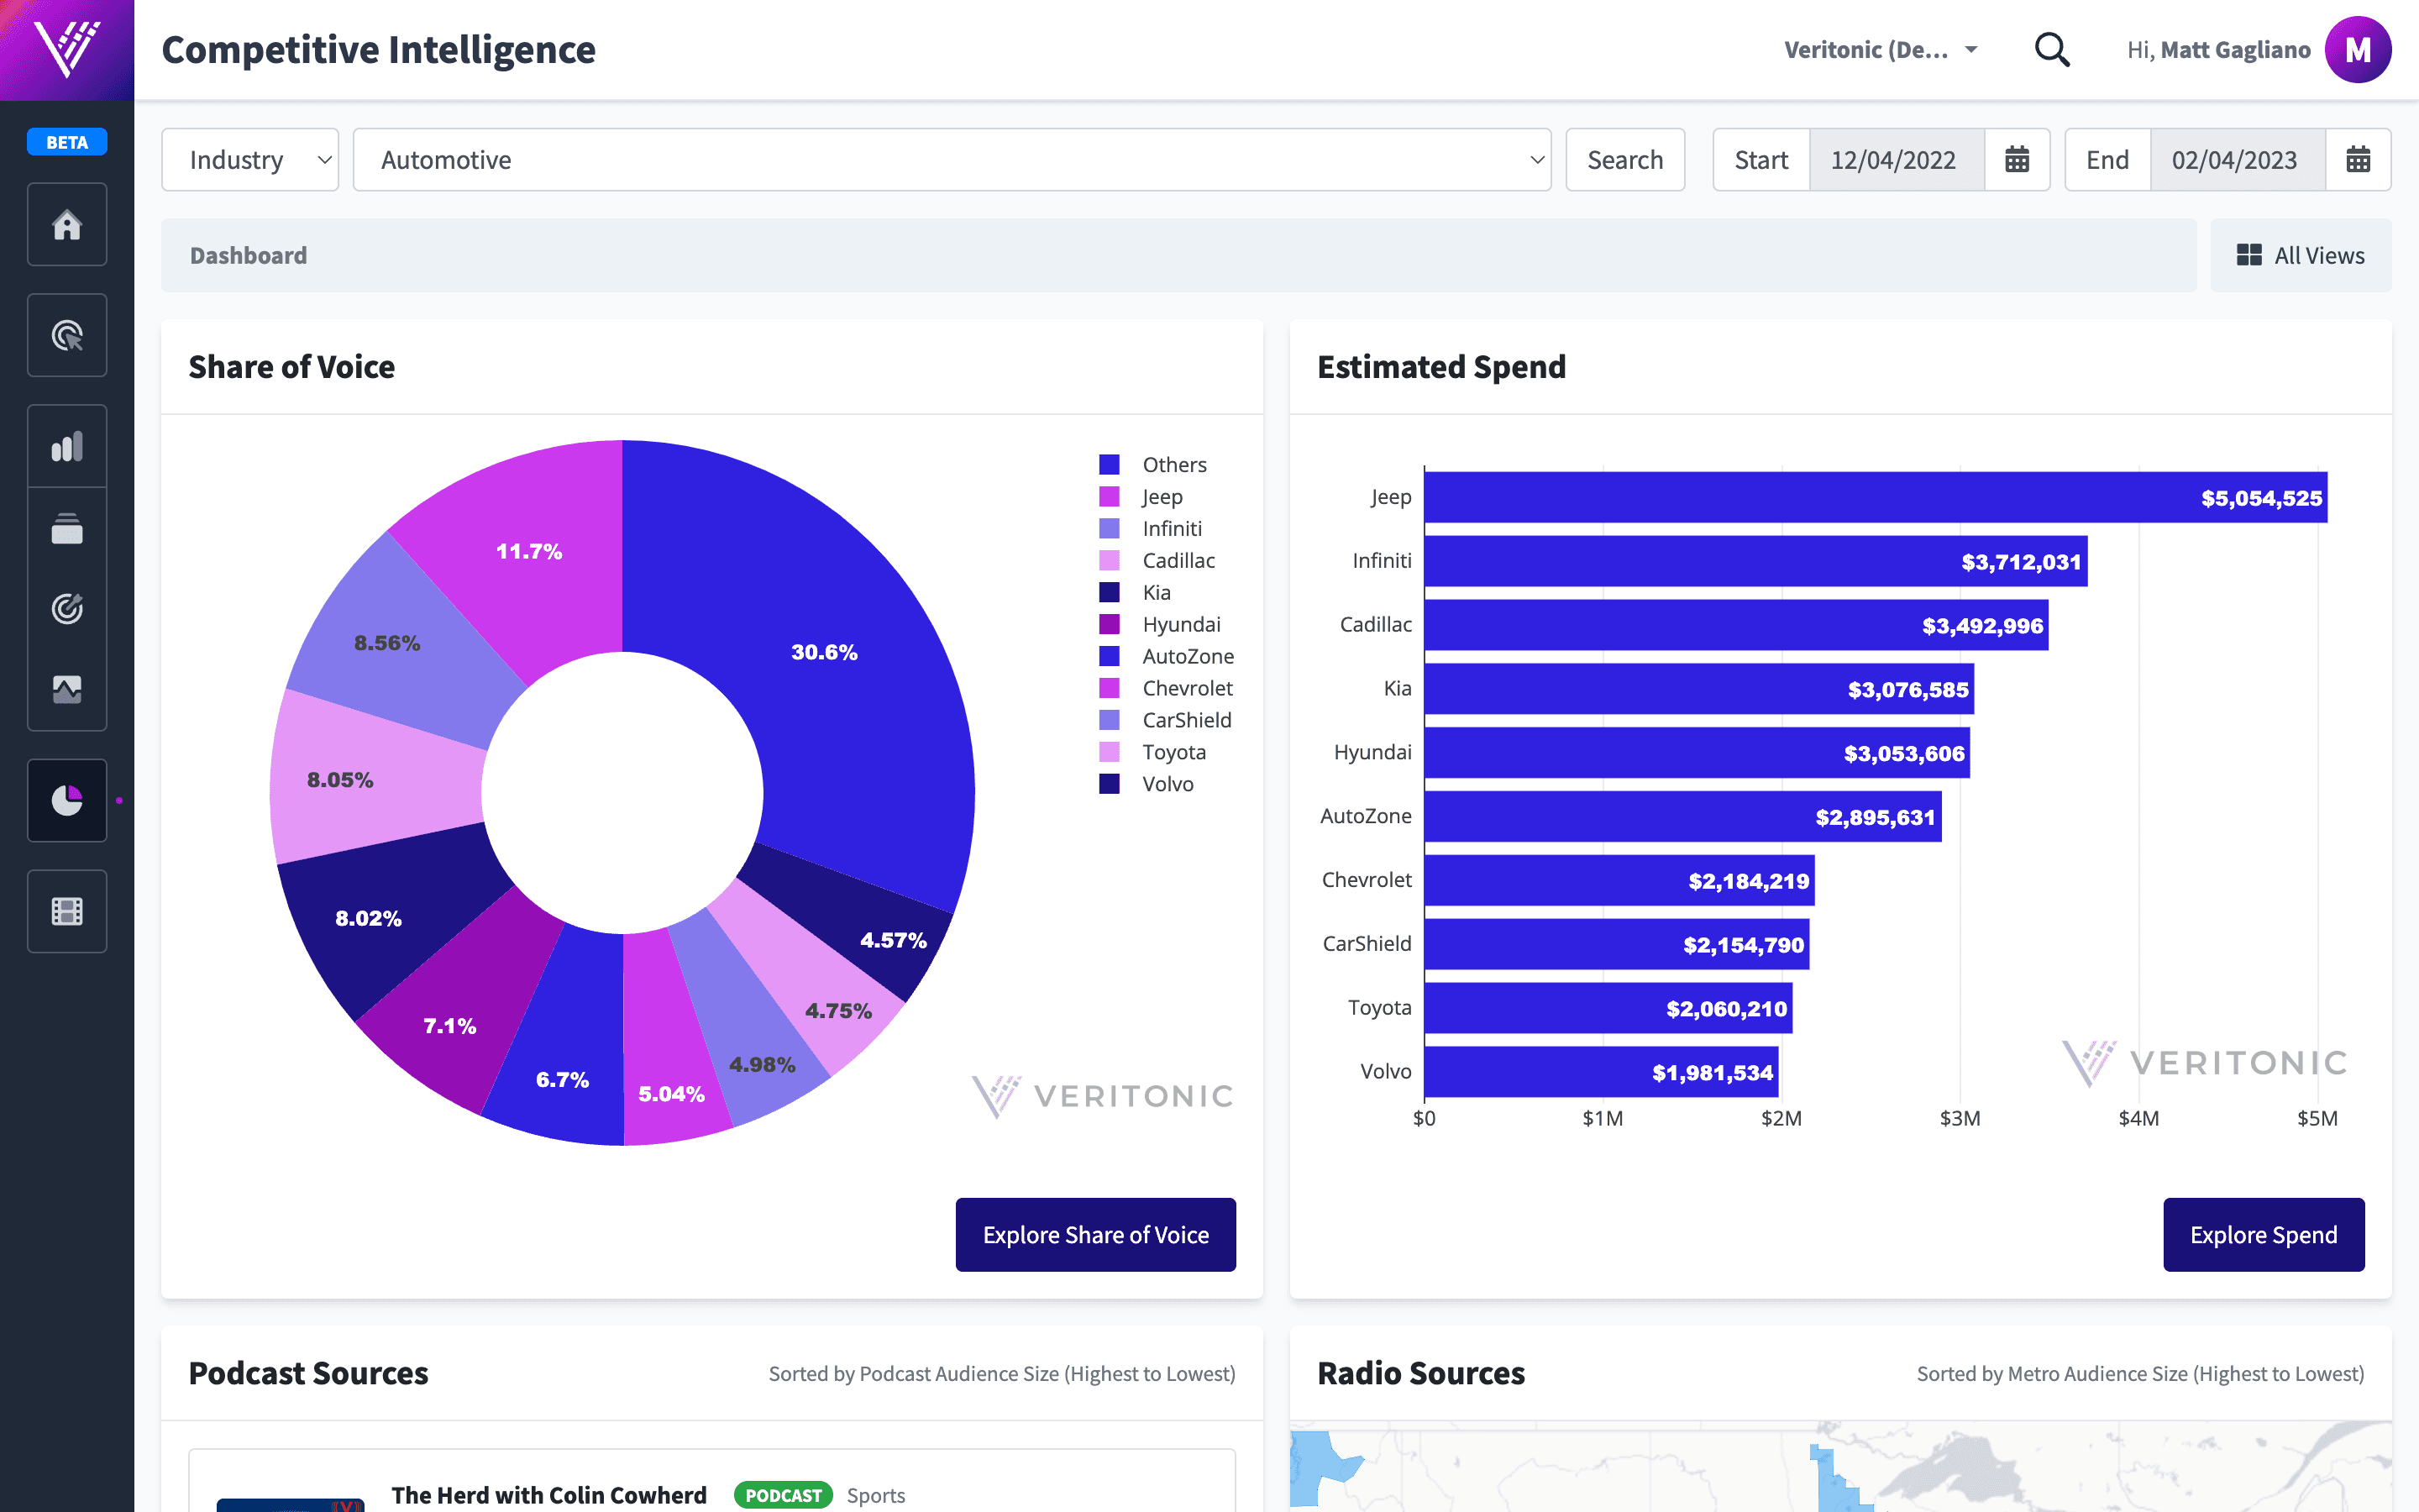Click the Chevrolet $2,184,219 spend bar
2419x1512 pixels.
[x=1619, y=881]
